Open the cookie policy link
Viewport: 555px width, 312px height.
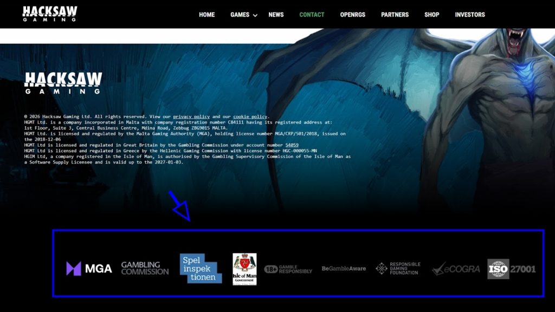(250, 117)
